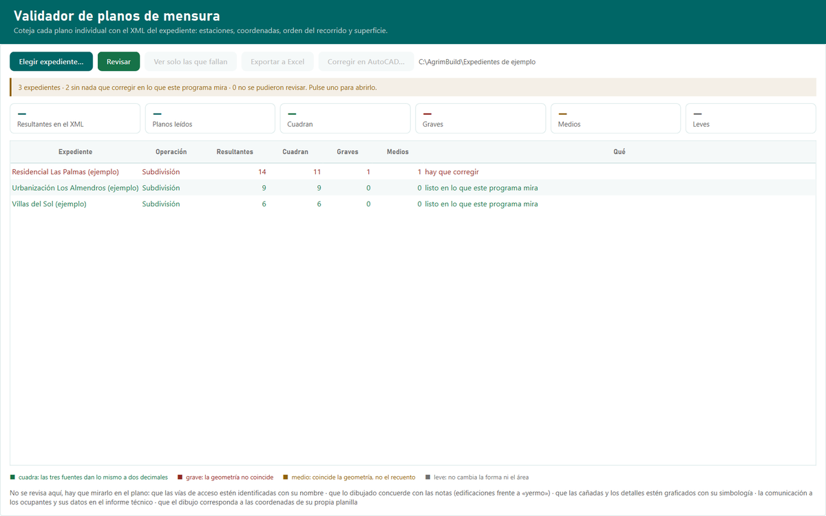Sort by the Expediente column header
Image resolution: width=826 pixels, height=516 pixels.
click(75, 151)
